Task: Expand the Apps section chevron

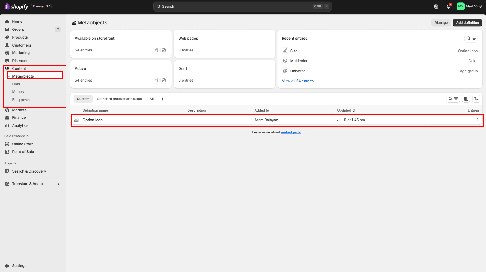Action: pyautogui.click(x=15, y=163)
